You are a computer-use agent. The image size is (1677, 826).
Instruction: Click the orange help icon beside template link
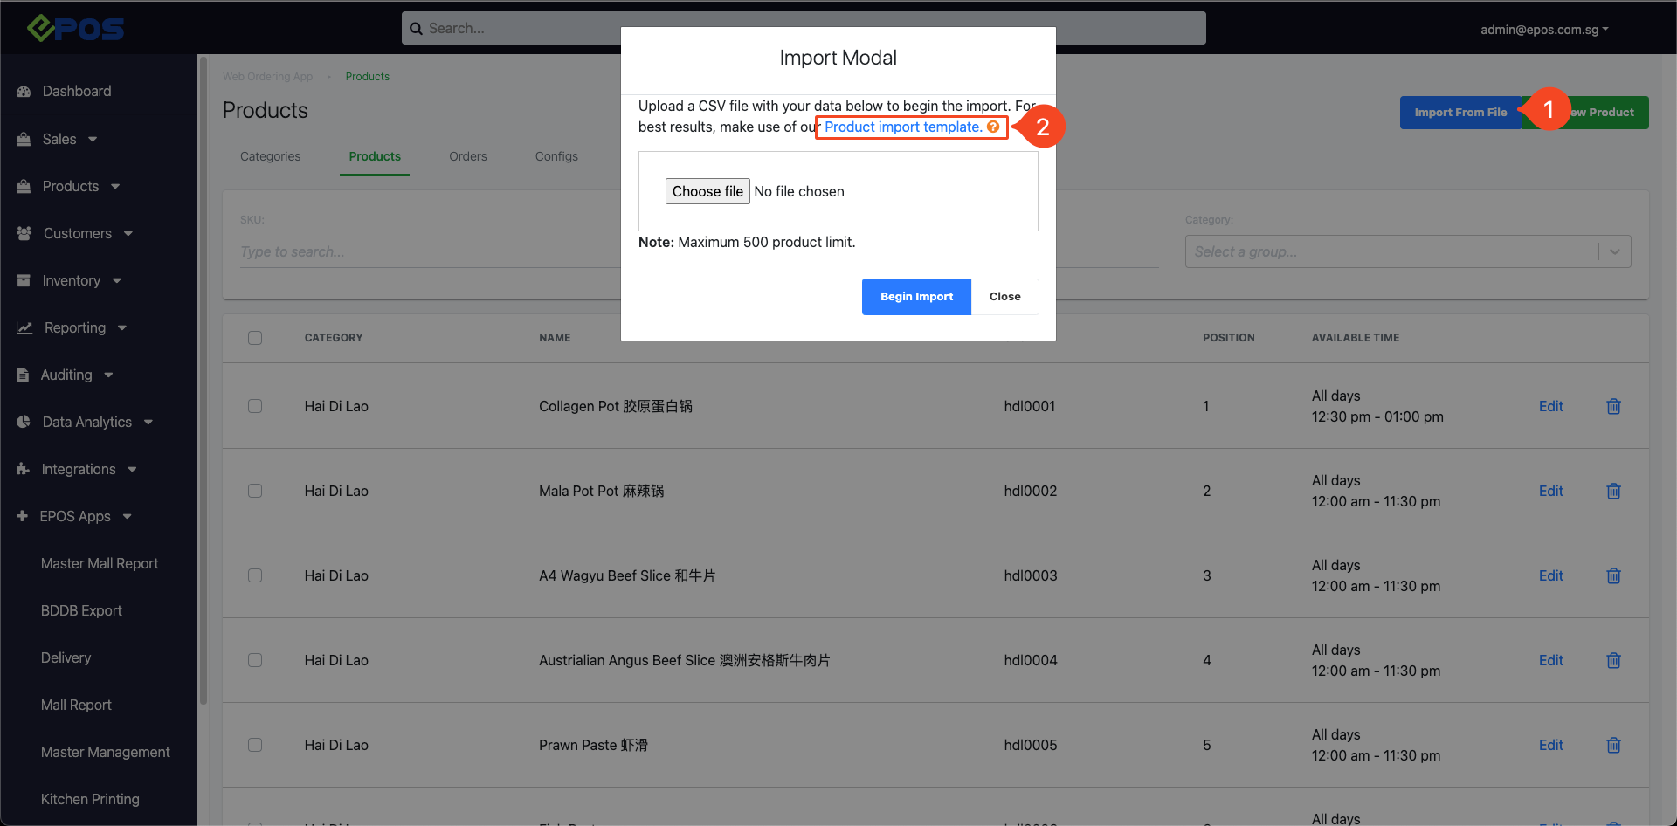(x=993, y=127)
